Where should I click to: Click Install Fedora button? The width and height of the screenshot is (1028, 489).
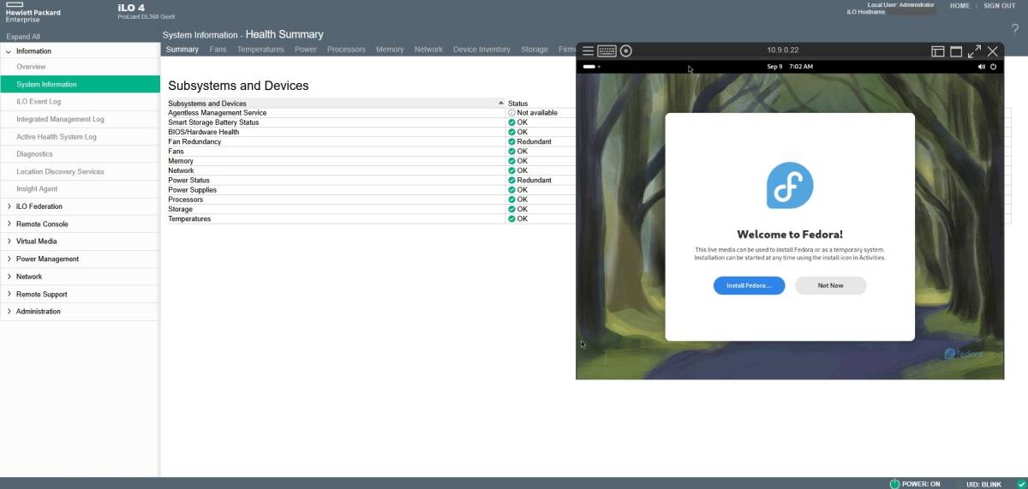(749, 285)
